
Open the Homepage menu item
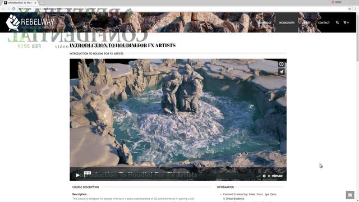pyautogui.click(x=265, y=22)
